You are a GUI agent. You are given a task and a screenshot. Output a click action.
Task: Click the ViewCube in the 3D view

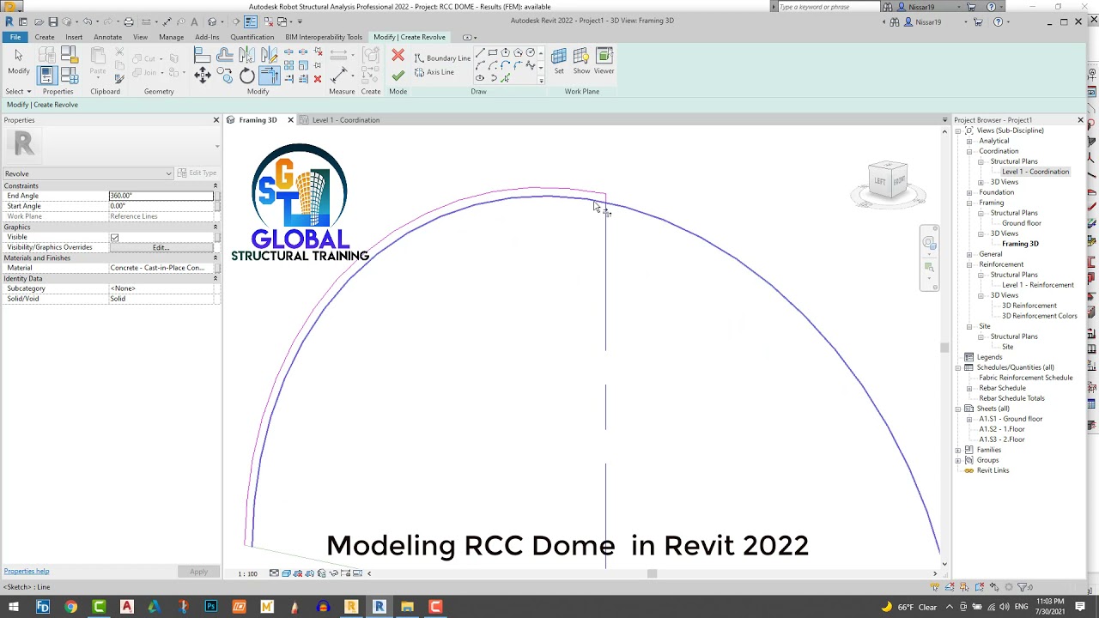(888, 181)
